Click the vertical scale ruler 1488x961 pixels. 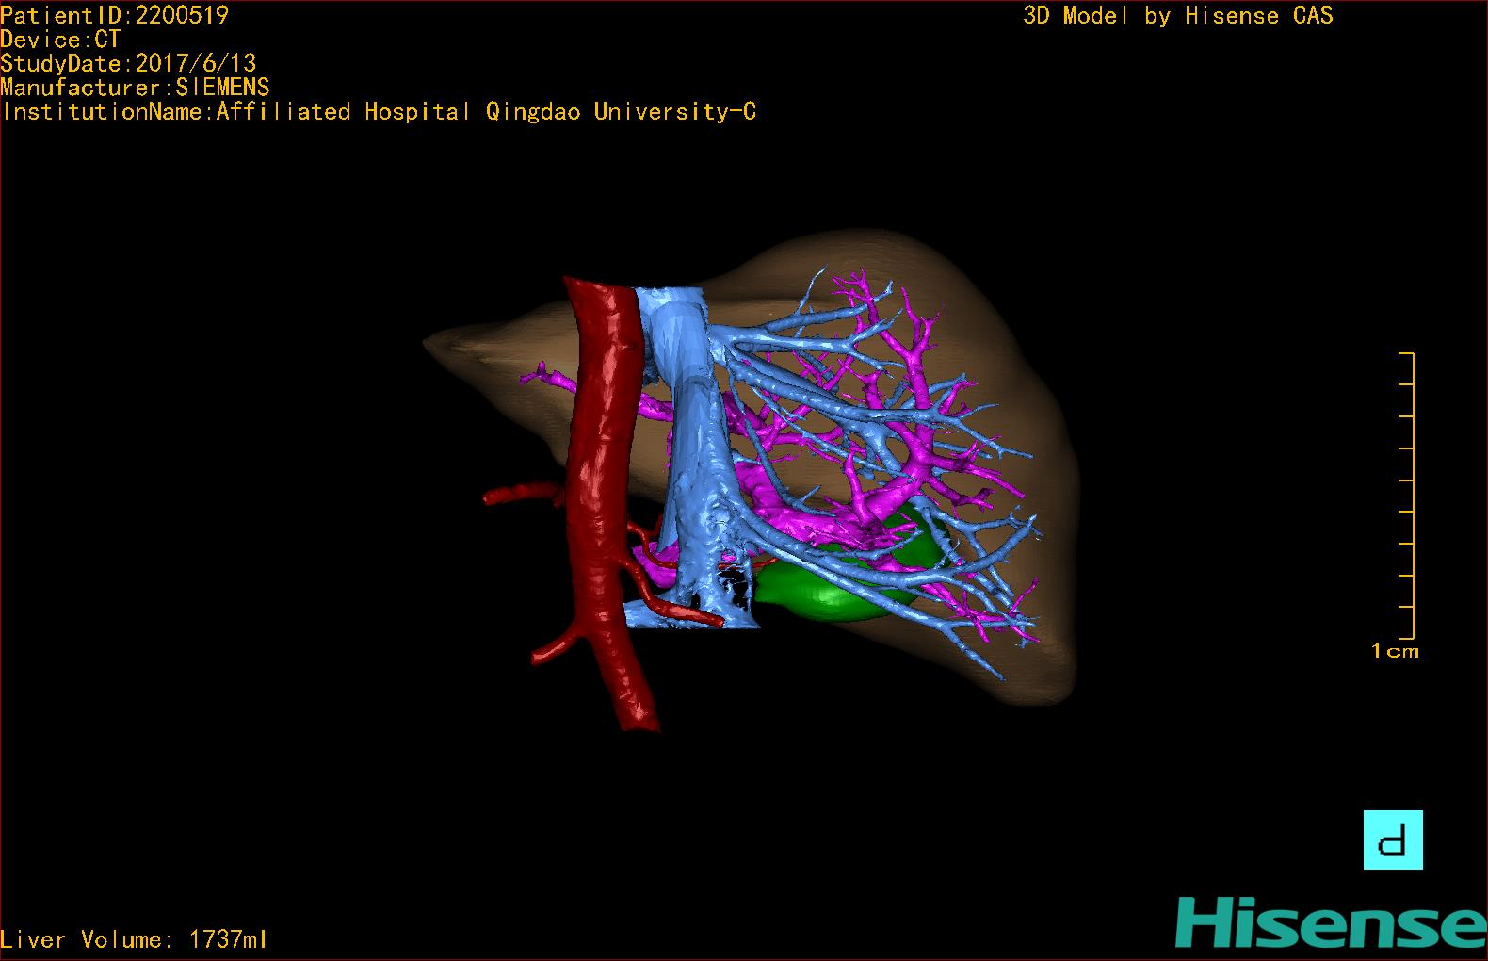[1407, 496]
